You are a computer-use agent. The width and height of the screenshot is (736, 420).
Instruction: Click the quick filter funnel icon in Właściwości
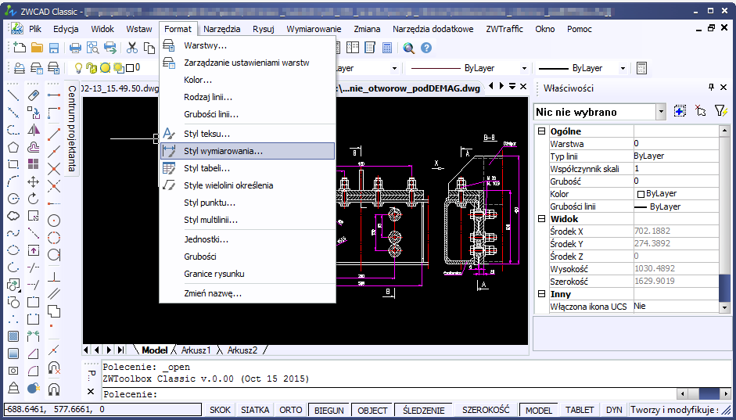tap(720, 111)
